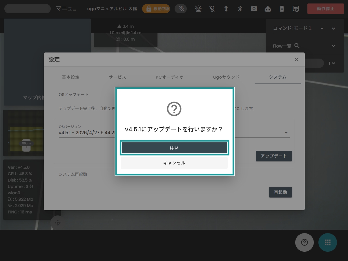Select the システム tab

pos(278,77)
